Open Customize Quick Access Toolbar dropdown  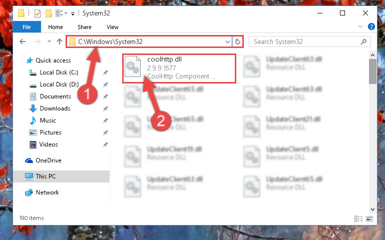tap(73, 14)
